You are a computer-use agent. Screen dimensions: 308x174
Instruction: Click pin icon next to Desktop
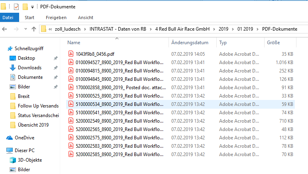point(56,58)
